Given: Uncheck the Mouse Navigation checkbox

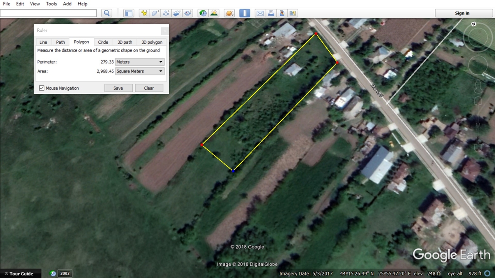Looking at the screenshot, I should pyautogui.click(x=42, y=88).
